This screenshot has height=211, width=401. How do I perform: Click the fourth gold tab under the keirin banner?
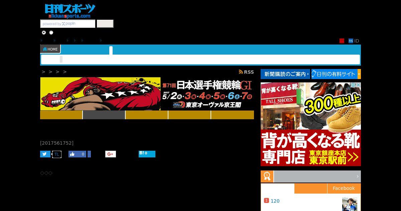pos(189,115)
